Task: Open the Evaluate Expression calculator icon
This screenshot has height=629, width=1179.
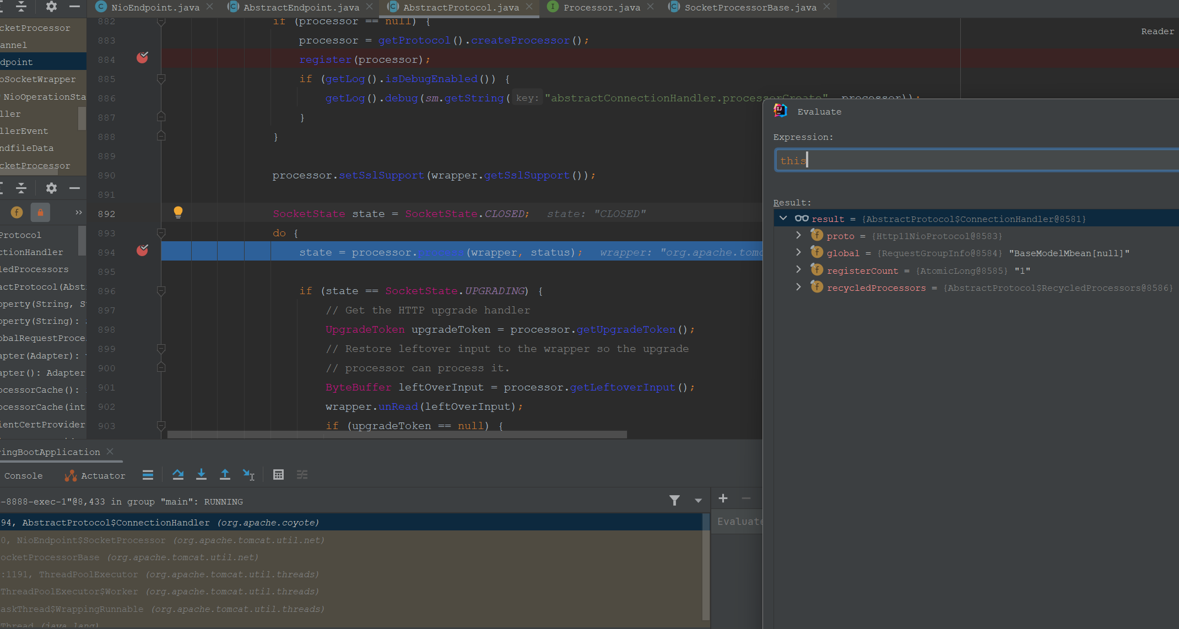Action: click(x=278, y=475)
